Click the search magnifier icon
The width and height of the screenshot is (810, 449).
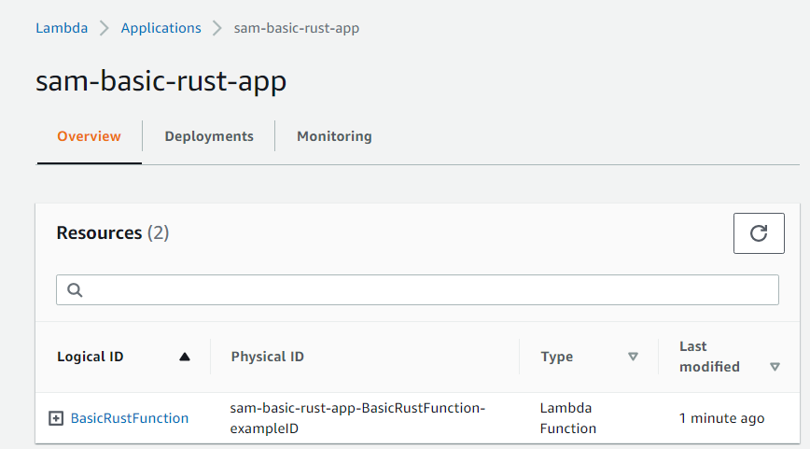tap(75, 290)
